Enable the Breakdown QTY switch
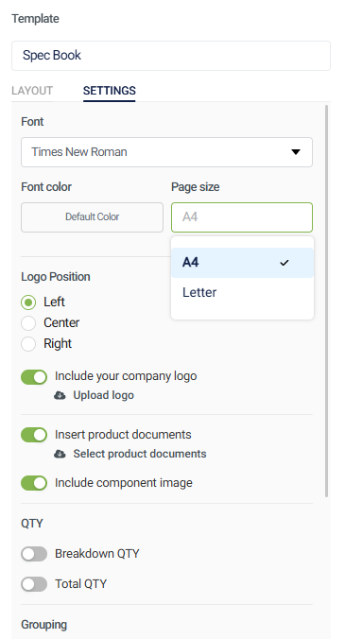345x639 pixels. (x=34, y=554)
